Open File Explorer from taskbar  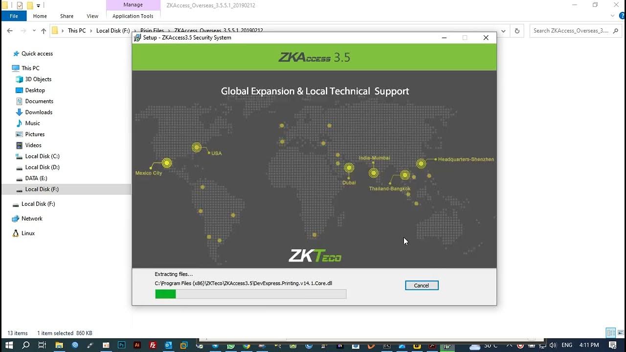tap(59, 345)
